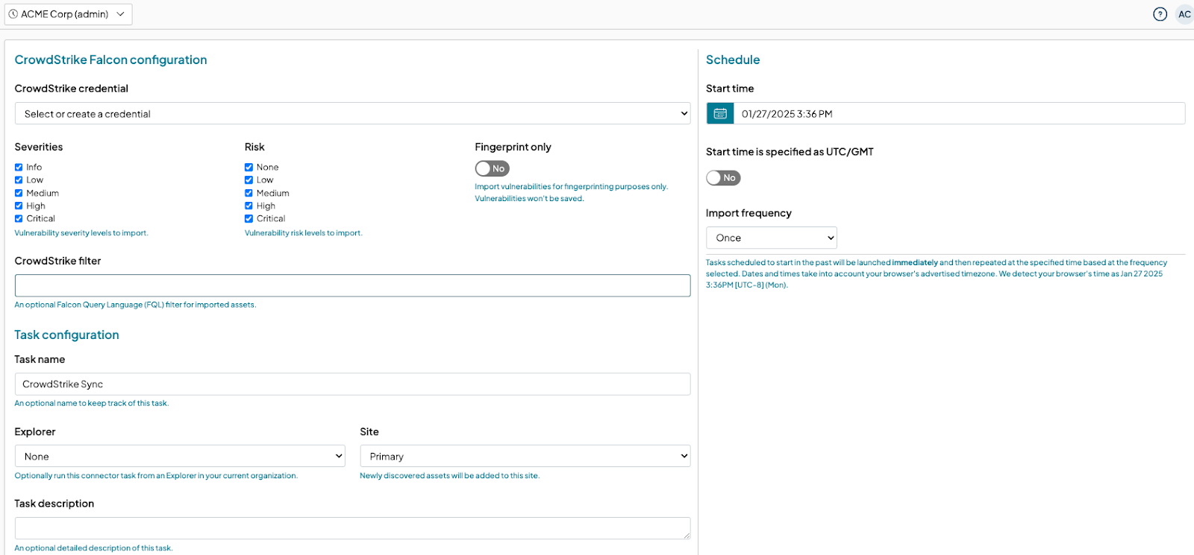
Task: Open the Explorer dropdown showing None
Action: [x=180, y=456]
